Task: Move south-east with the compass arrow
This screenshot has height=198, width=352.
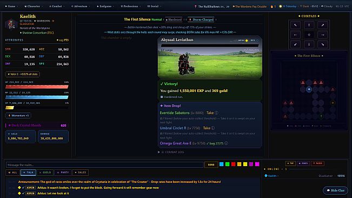Action: [323, 44]
